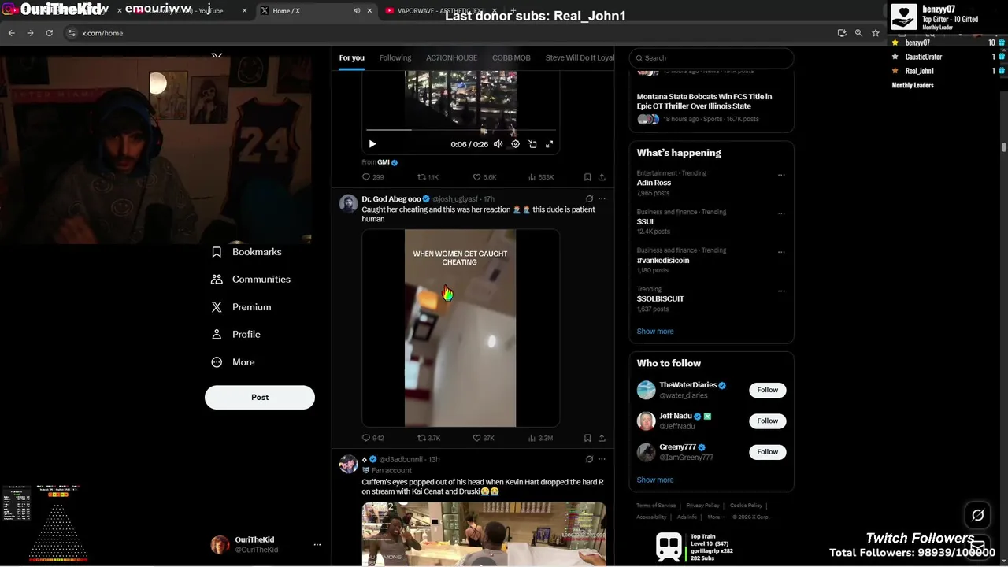Open video settings gear on GMI video
This screenshot has height=567, width=1008.
pyautogui.click(x=515, y=144)
